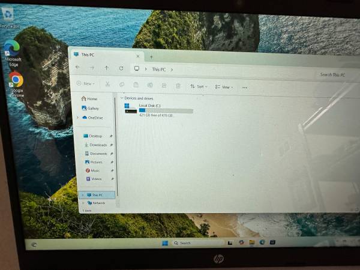Click the Back navigation arrow
This screenshot has width=360, height=270.
[78, 68]
